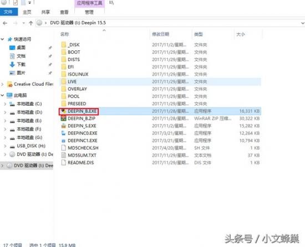The width and height of the screenshot is (305, 247).
Task: Click the DEEPIN_S.EXE application icon
Action: tap(64, 126)
